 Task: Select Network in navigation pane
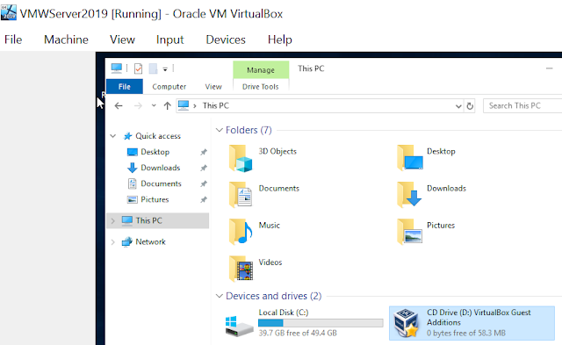click(150, 241)
